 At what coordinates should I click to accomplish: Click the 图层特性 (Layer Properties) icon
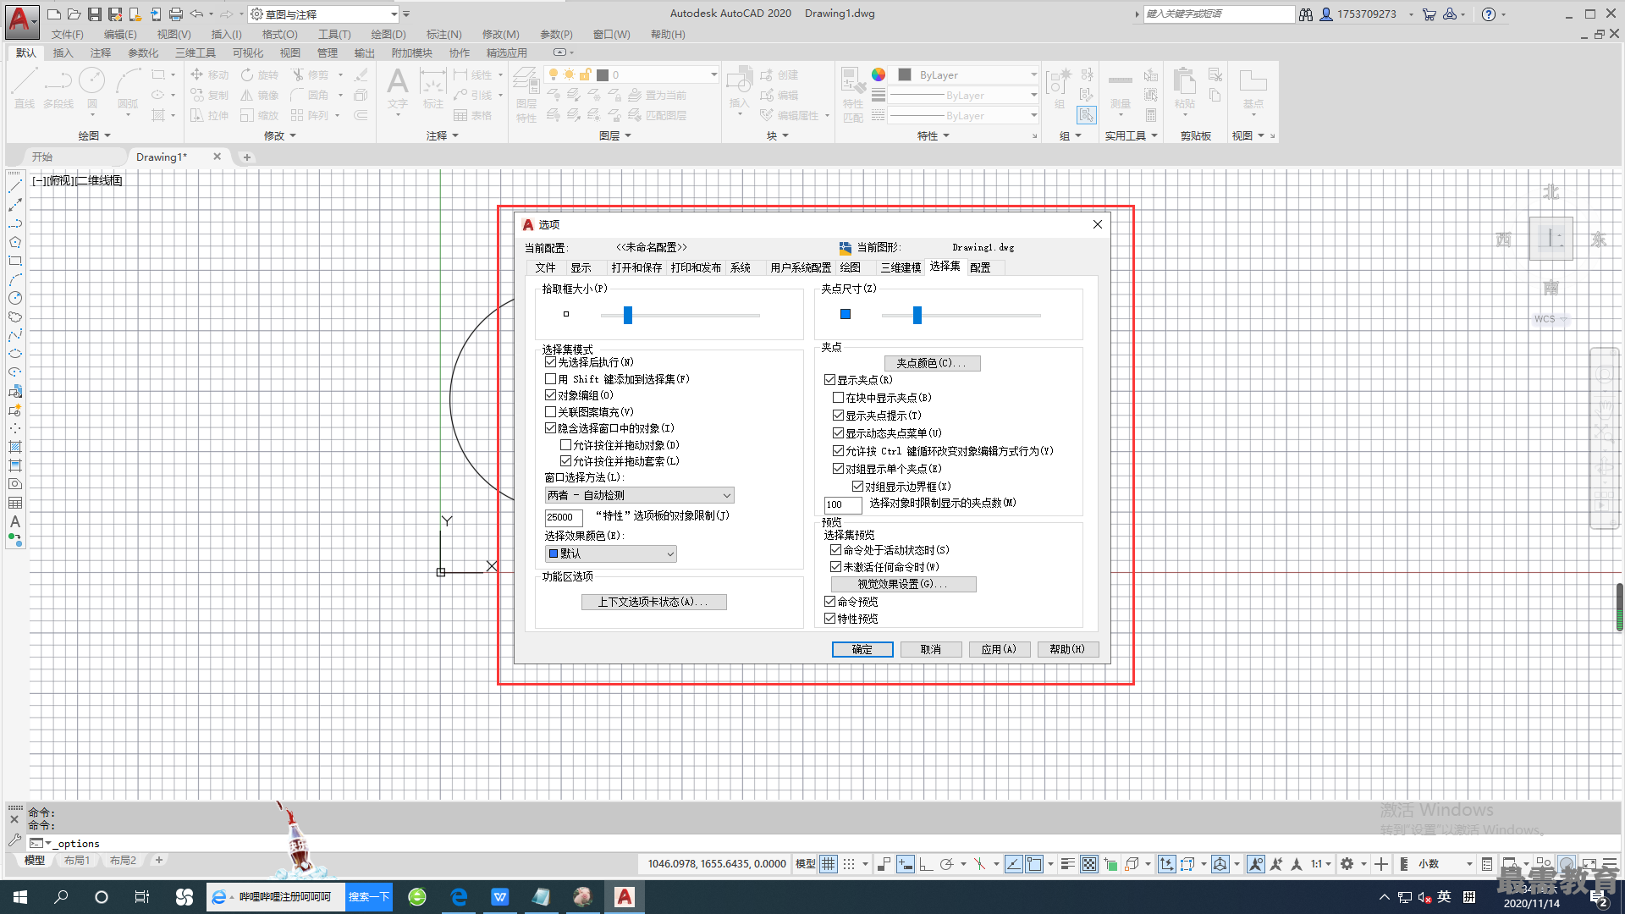[x=526, y=93]
